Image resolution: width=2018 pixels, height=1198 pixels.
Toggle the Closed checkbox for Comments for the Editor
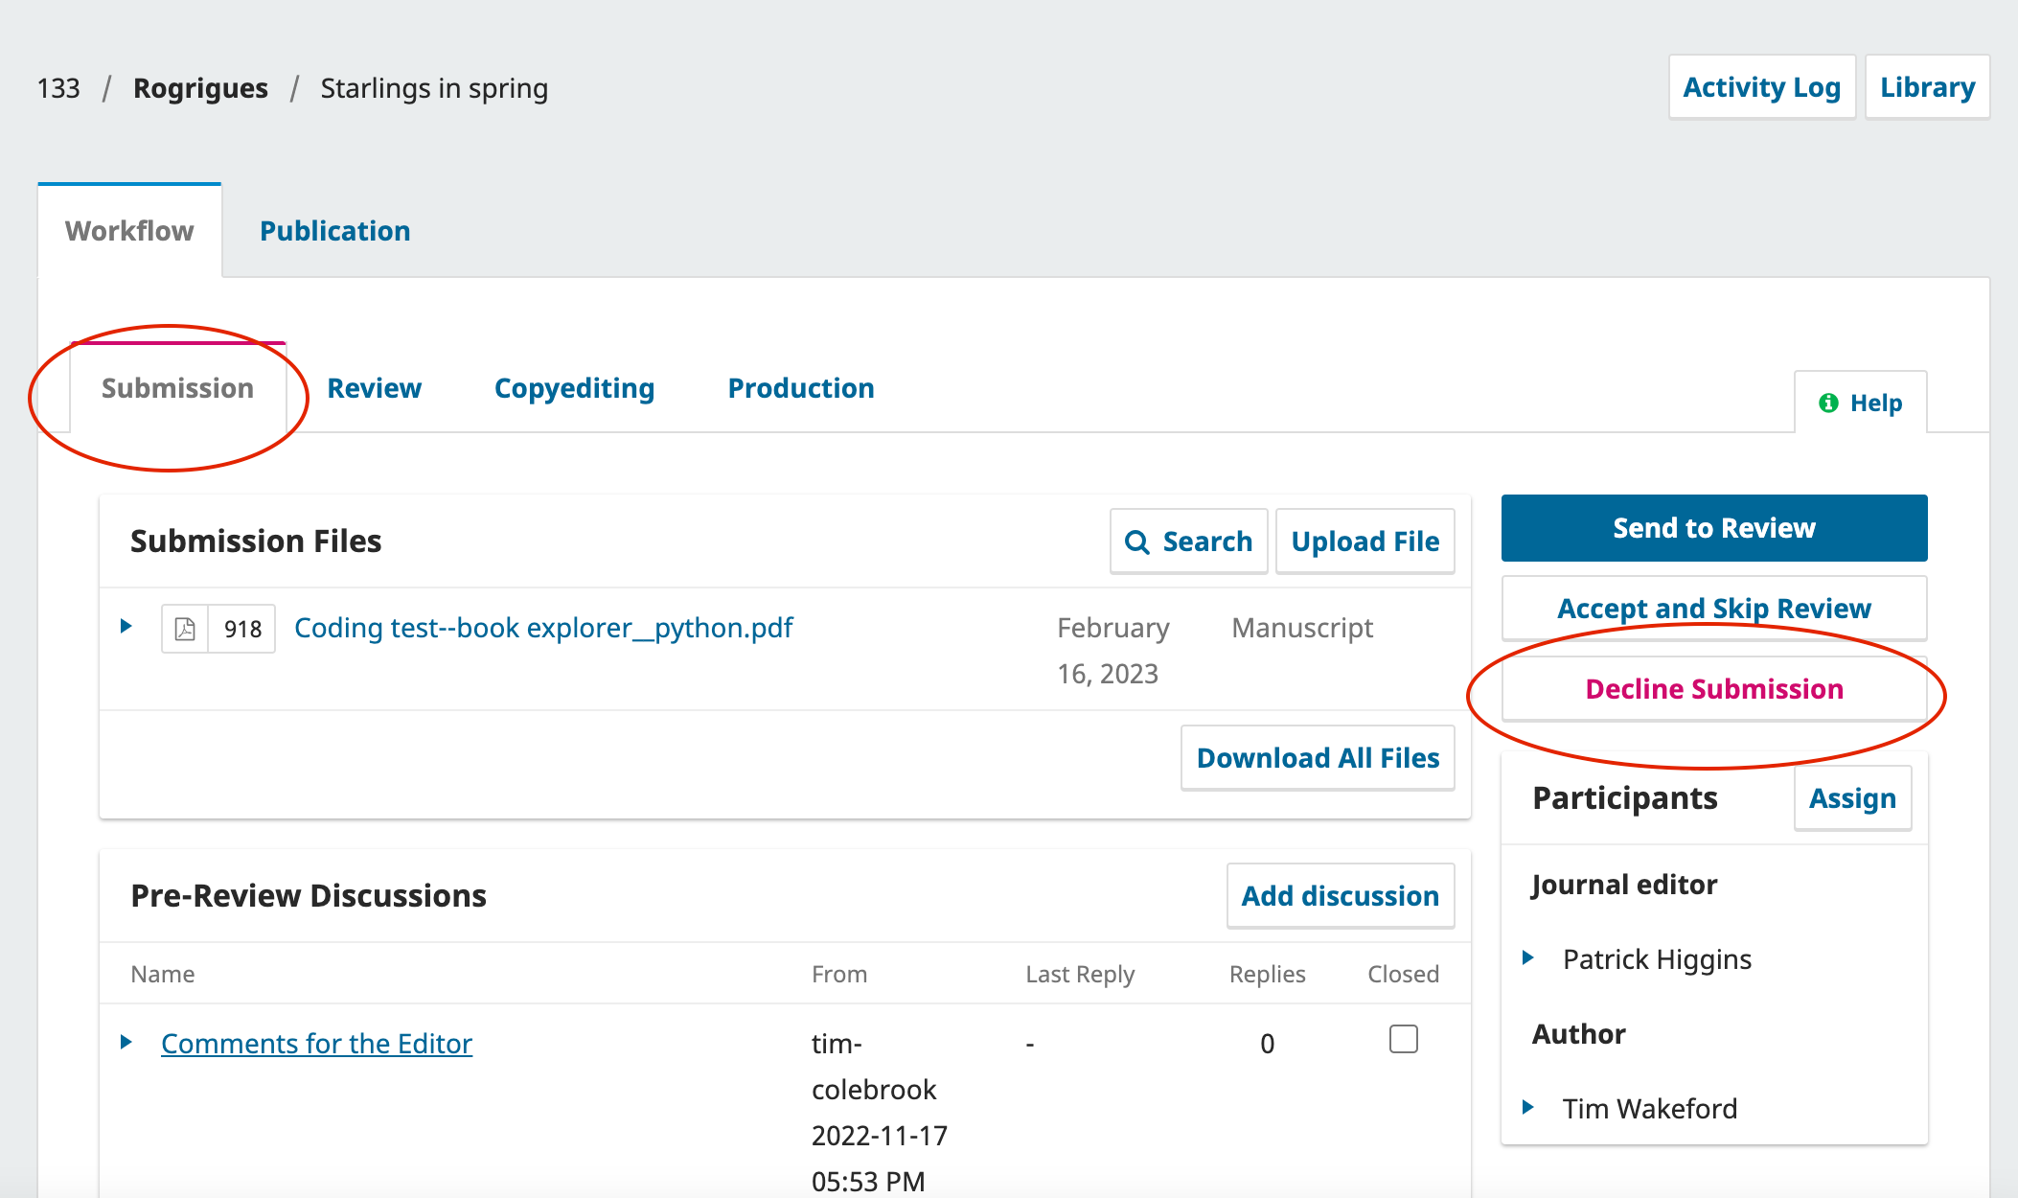[1403, 1039]
